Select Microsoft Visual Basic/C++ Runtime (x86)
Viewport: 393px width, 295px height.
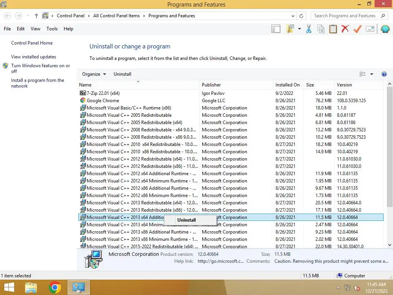tap(231, 108)
